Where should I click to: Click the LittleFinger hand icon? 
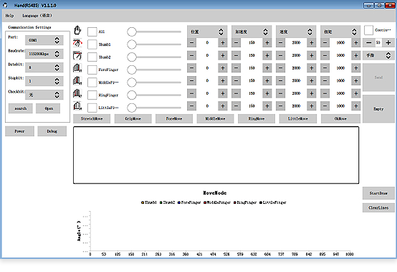(x=78, y=106)
